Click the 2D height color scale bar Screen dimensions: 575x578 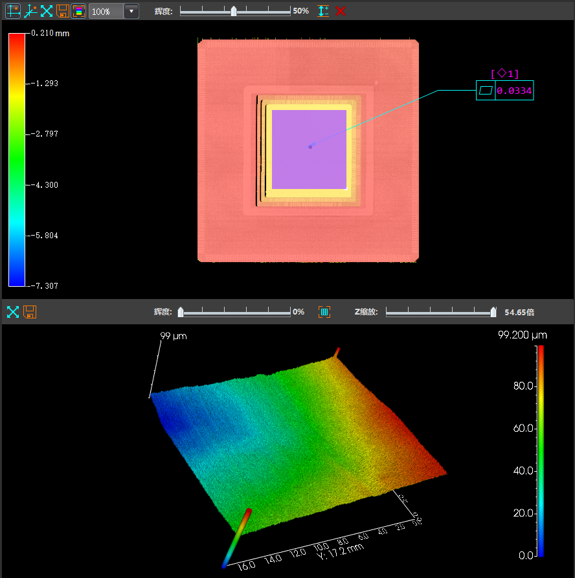point(16,159)
